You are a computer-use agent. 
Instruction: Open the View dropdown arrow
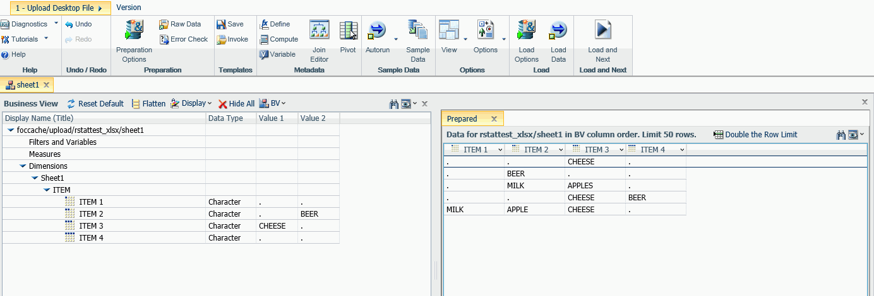point(465,40)
